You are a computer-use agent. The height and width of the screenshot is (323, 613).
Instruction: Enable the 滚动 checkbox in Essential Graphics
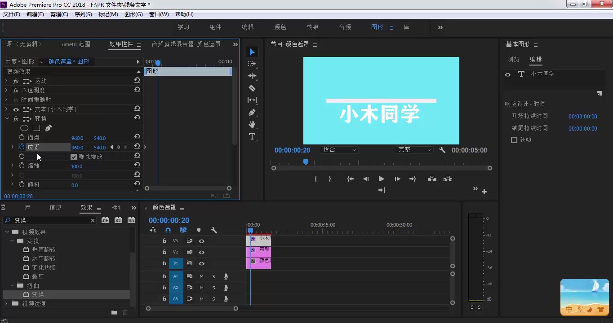514,139
